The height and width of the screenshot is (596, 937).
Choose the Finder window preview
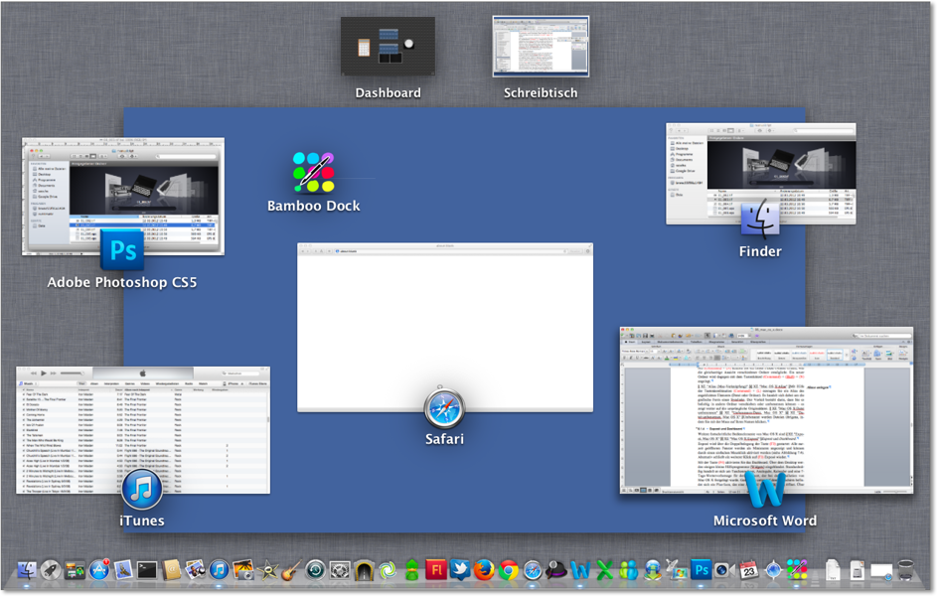click(760, 173)
